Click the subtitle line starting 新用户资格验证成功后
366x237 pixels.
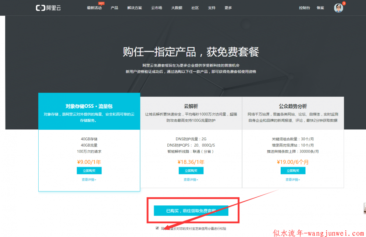coord(191,72)
